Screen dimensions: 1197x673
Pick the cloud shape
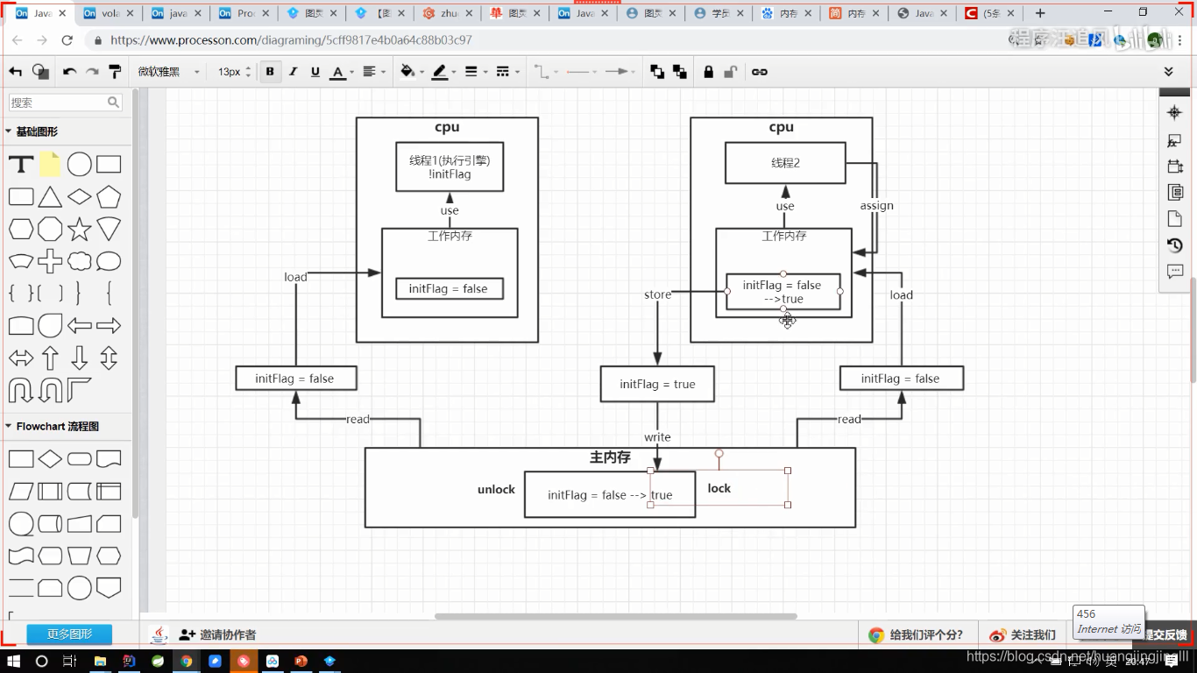80,261
